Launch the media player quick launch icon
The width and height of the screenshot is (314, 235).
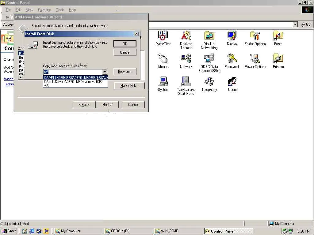46,231
